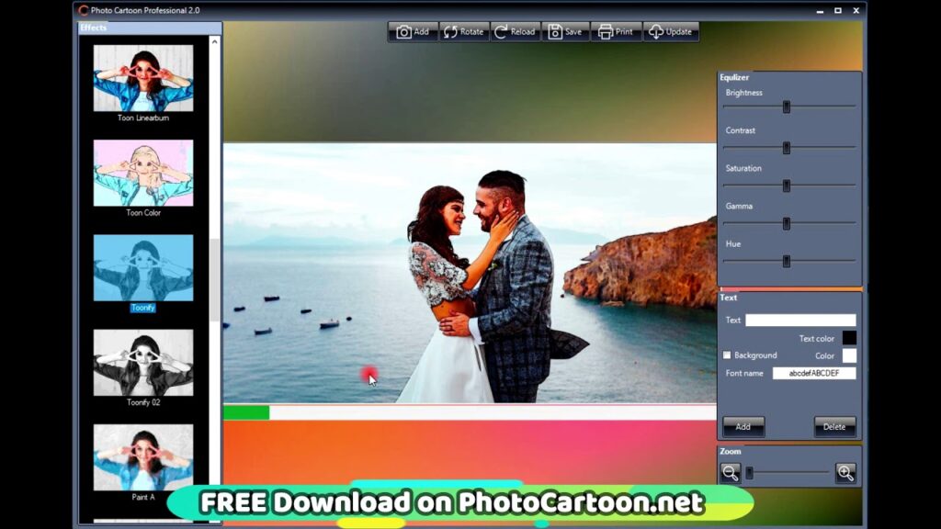Apply the Toon Color effect thumbnail

(x=143, y=173)
